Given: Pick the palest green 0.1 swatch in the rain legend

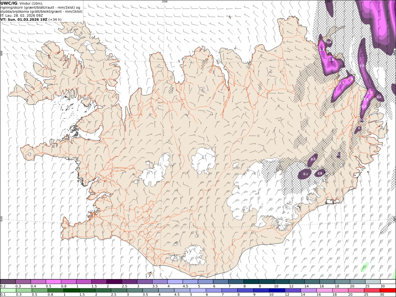Looking at the screenshot, I should pos(8,291).
